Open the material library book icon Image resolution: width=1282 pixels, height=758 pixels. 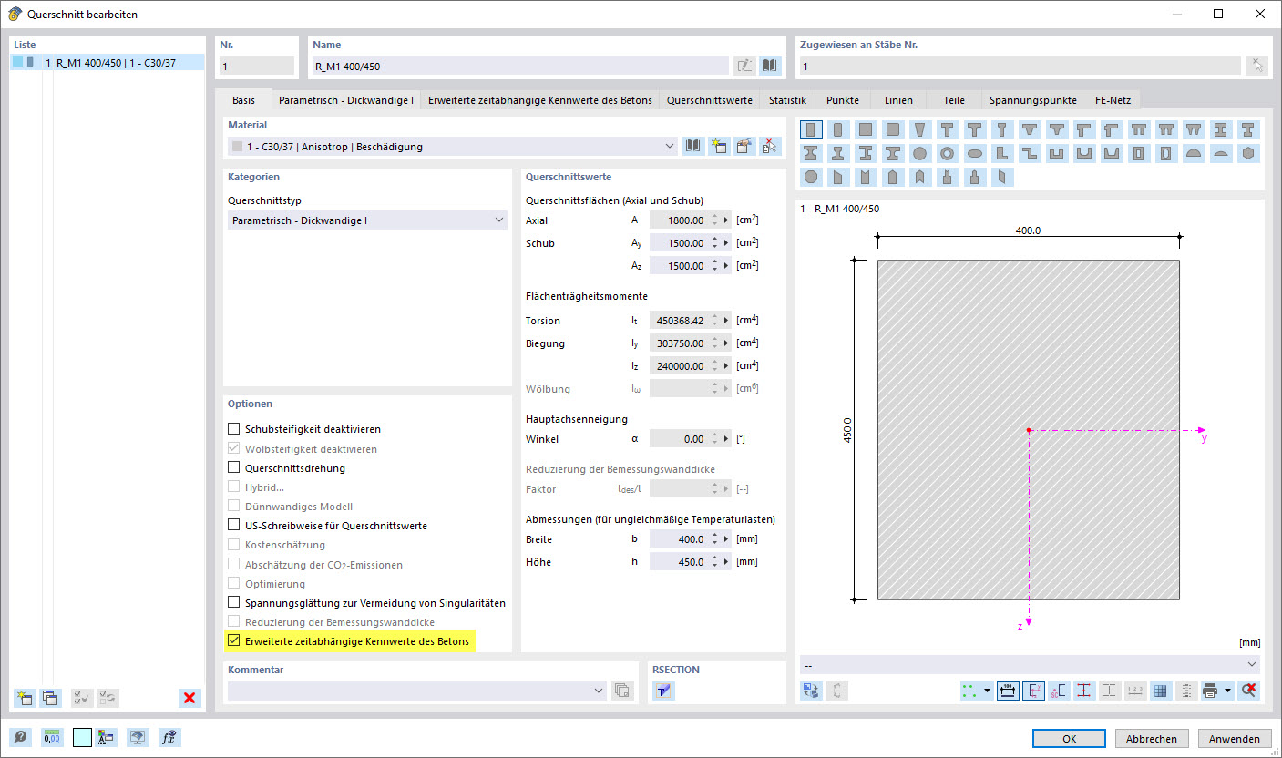(694, 146)
